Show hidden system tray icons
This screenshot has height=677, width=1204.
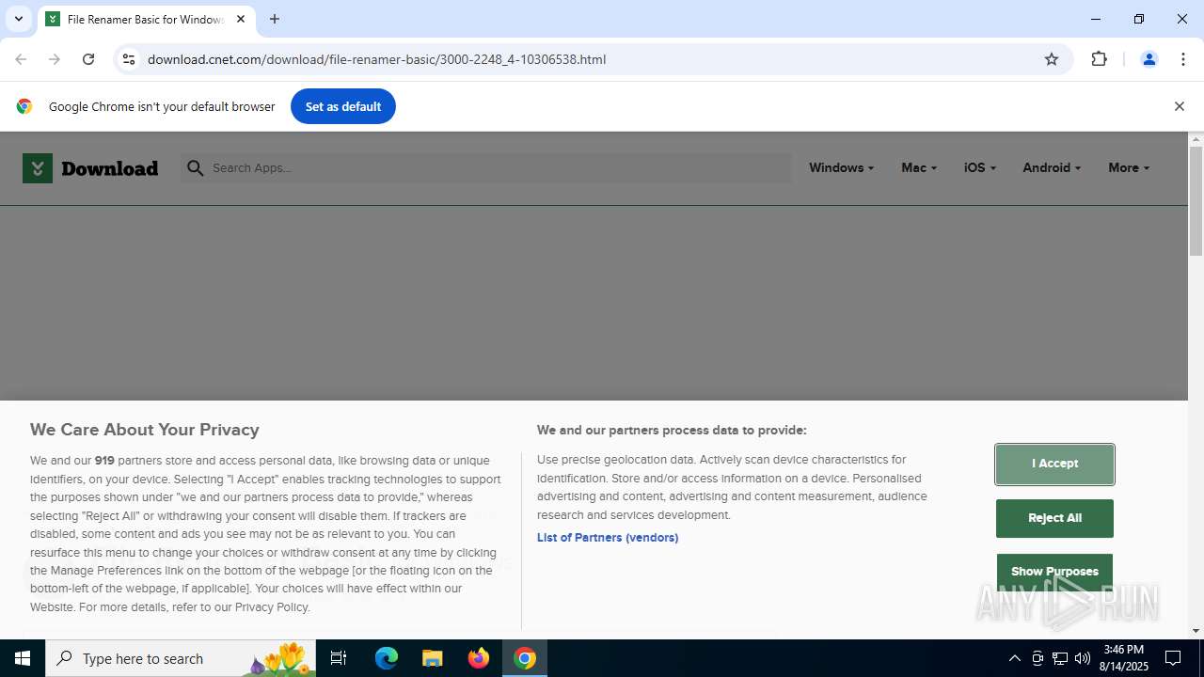coord(1014,658)
